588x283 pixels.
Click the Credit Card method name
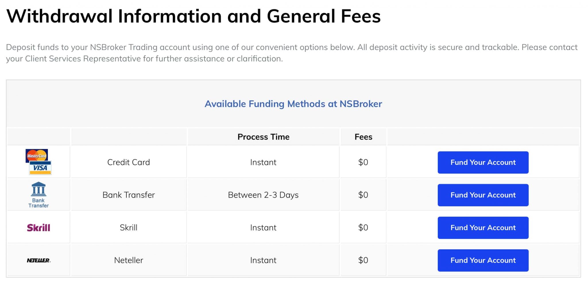click(x=128, y=162)
